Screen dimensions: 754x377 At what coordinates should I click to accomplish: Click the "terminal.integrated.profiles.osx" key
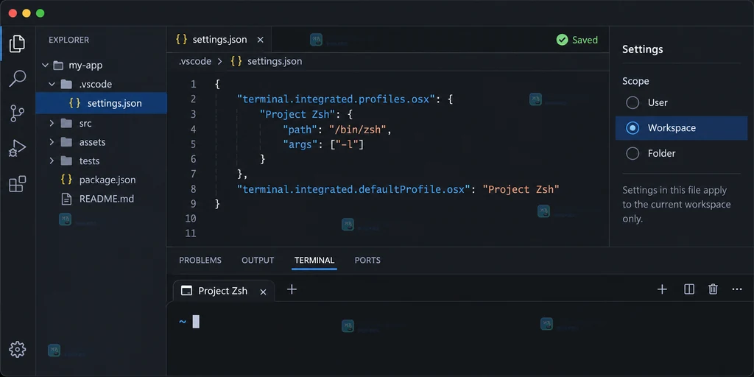(x=336, y=99)
